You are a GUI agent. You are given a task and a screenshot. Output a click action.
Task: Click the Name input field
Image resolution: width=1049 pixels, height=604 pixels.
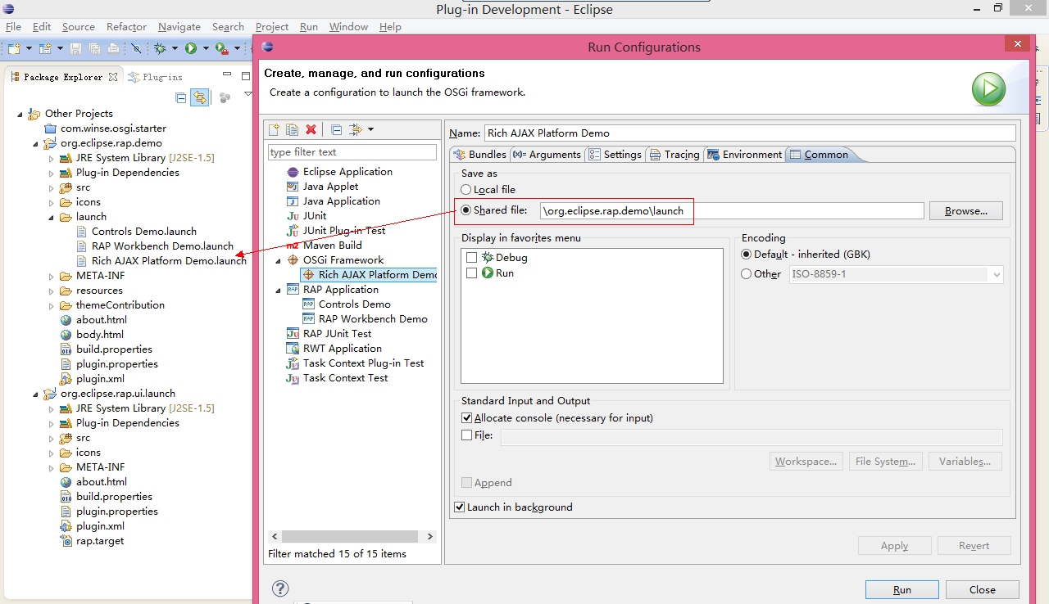(749, 133)
